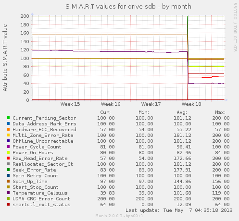
Task: Click the smartctl_exit_status dark red swatch
Action: coord(8,204)
